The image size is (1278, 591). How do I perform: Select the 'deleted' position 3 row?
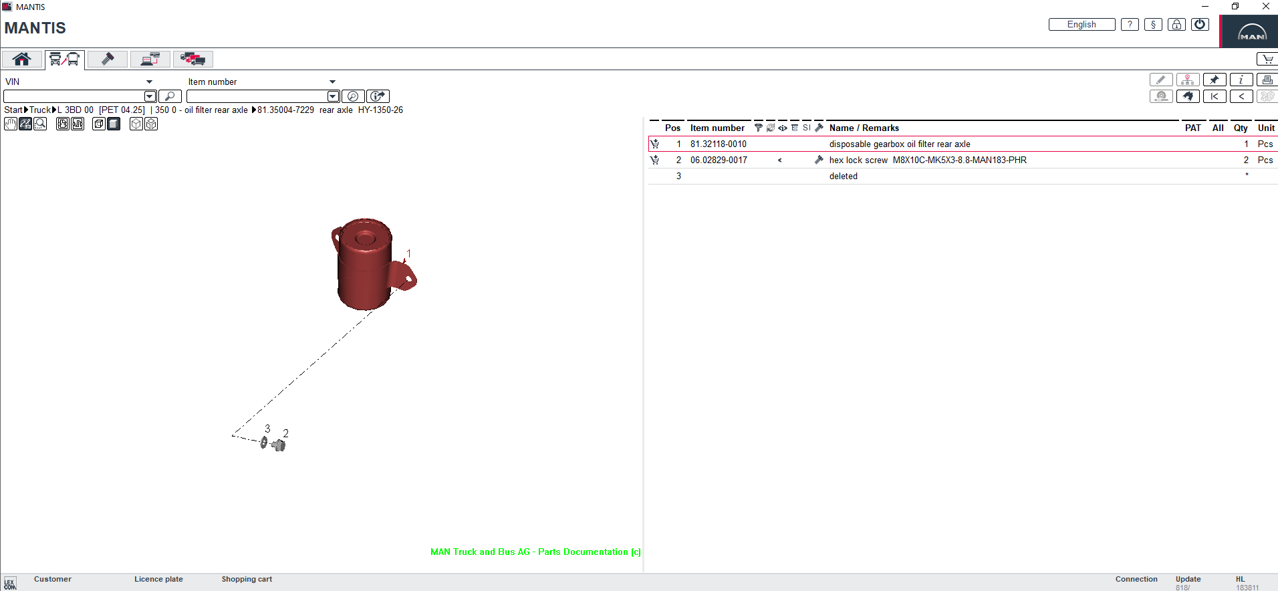(963, 176)
